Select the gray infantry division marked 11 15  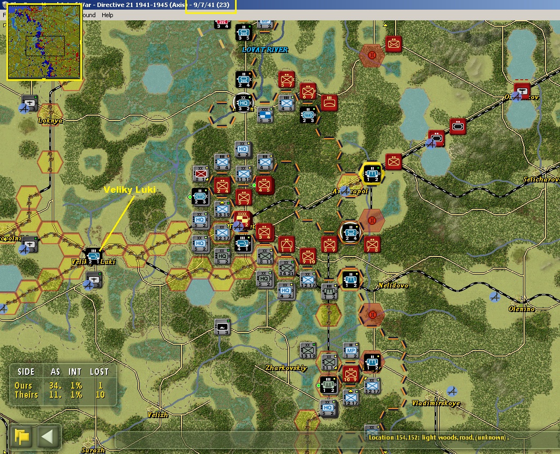[244, 174]
